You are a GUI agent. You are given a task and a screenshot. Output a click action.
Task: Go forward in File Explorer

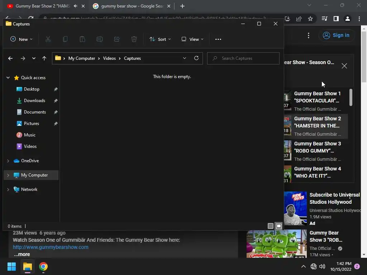pyautogui.click(x=23, y=58)
